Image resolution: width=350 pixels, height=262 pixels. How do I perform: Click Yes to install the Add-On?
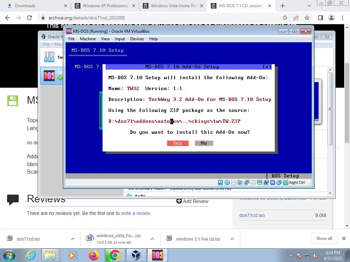coord(178,143)
